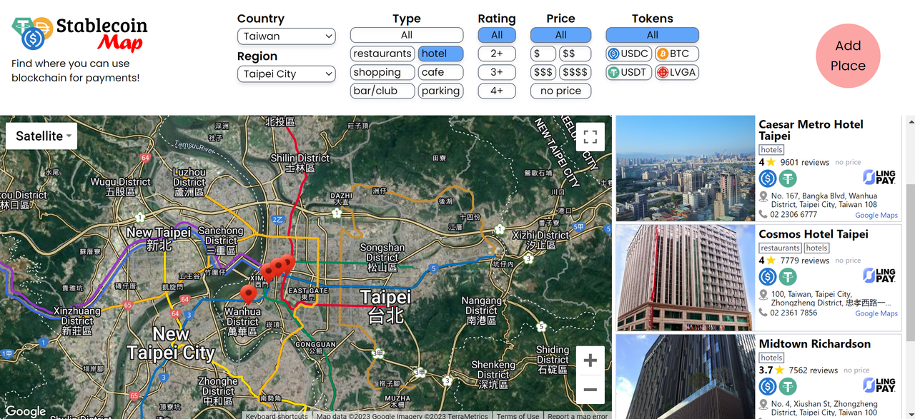This screenshot has width=915, height=419.
Task: Select All under Type filter
Action: tap(407, 35)
